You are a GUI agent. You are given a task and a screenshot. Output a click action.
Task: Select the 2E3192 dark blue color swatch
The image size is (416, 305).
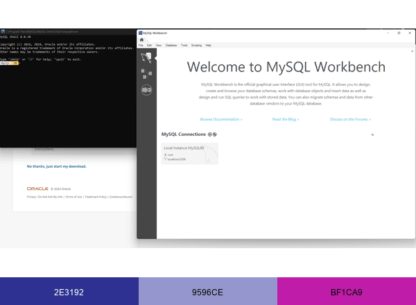pos(69,291)
